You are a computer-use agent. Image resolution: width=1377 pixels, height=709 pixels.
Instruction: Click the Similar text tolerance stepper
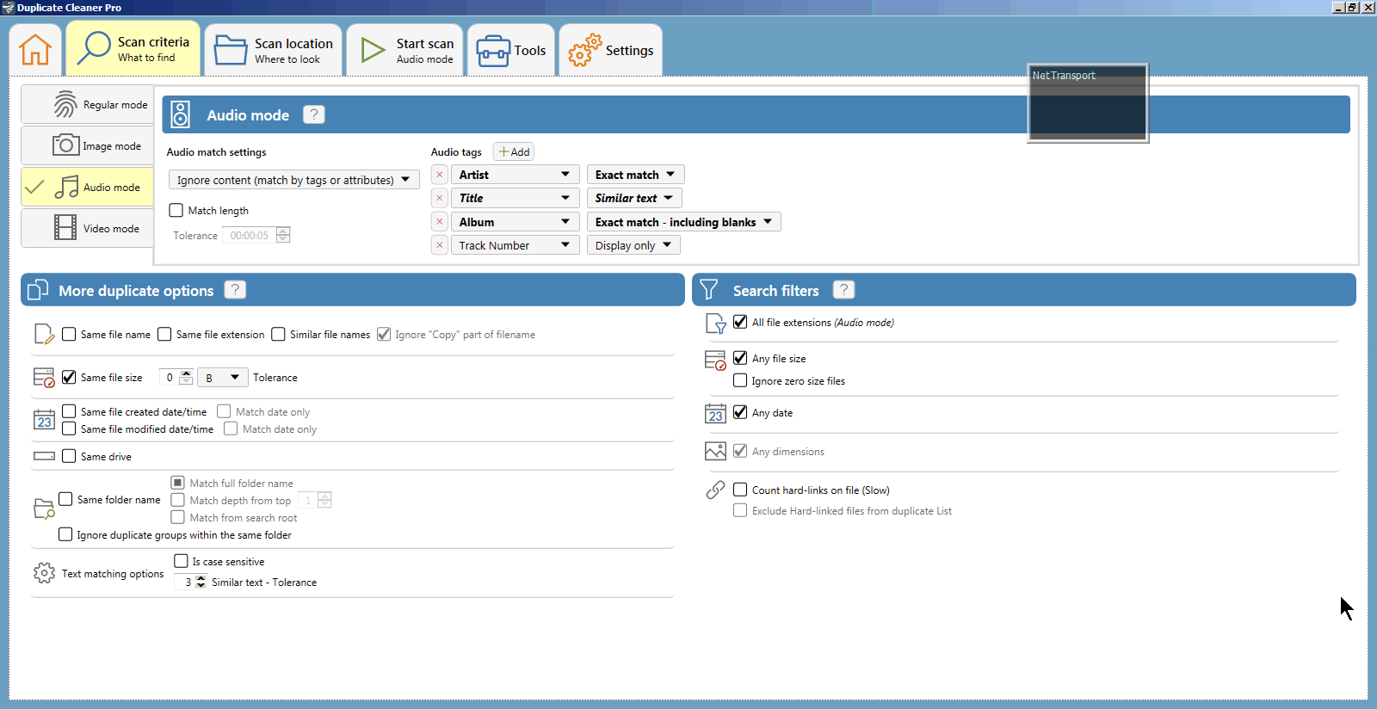[x=201, y=582]
